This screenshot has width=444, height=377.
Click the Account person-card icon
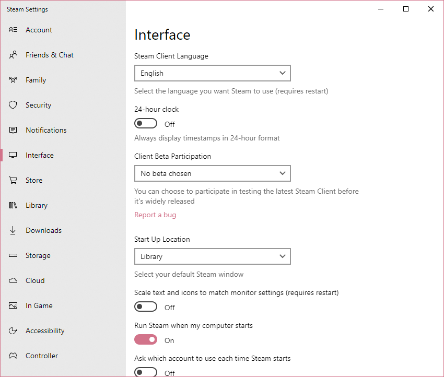13,30
